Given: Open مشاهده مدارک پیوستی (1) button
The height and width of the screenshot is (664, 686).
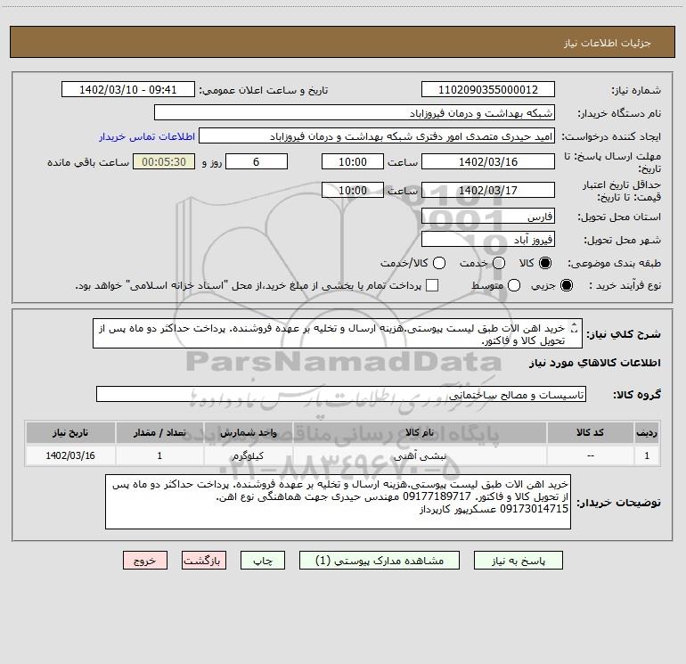Looking at the screenshot, I should [380, 561].
